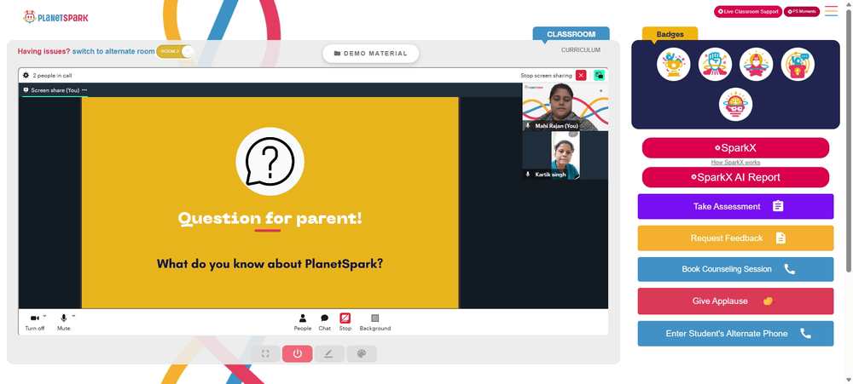The height and width of the screenshot is (384, 853).
Task: Open How SparkX works link
Action: 735,163
